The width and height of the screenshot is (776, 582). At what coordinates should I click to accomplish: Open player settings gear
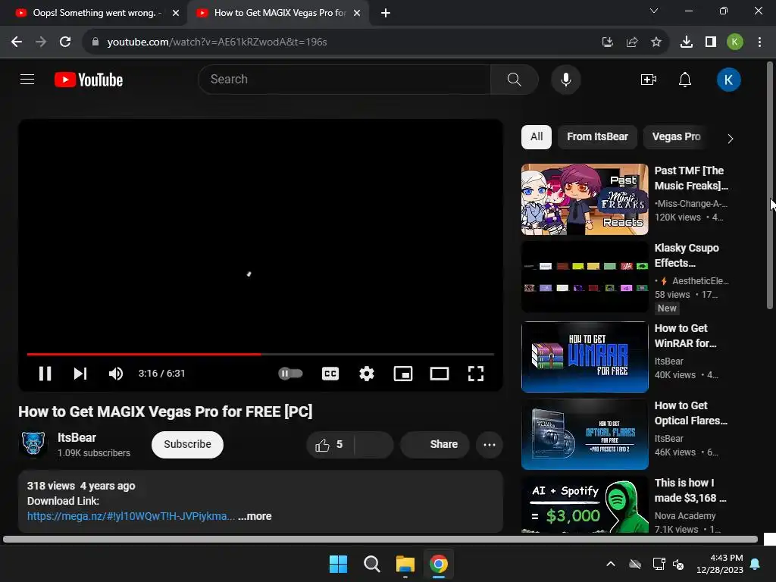[366, 374]
